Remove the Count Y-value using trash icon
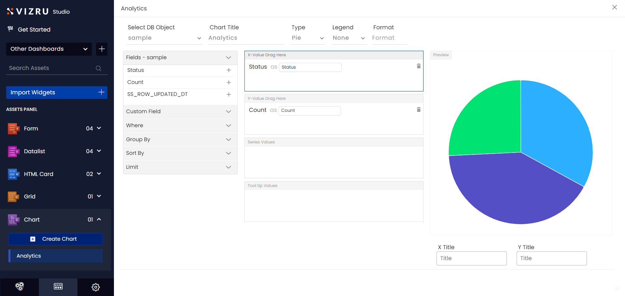Viewport: 625px width, 296px height. tap(419, 110)
